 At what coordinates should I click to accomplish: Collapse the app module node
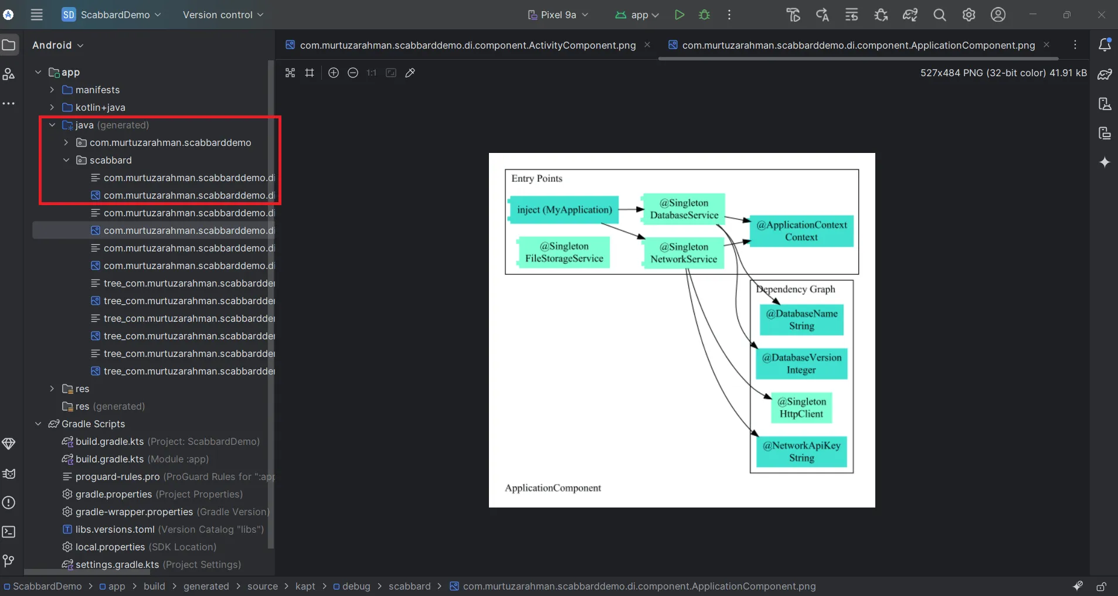(38, 72)
